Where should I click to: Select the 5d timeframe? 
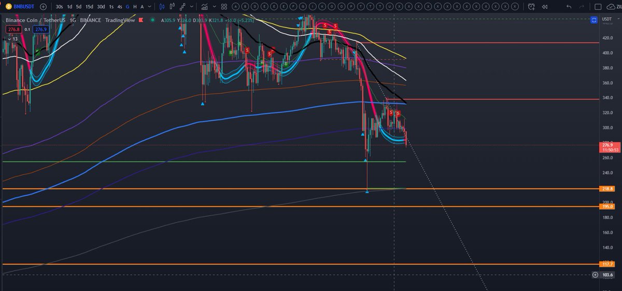78,7
